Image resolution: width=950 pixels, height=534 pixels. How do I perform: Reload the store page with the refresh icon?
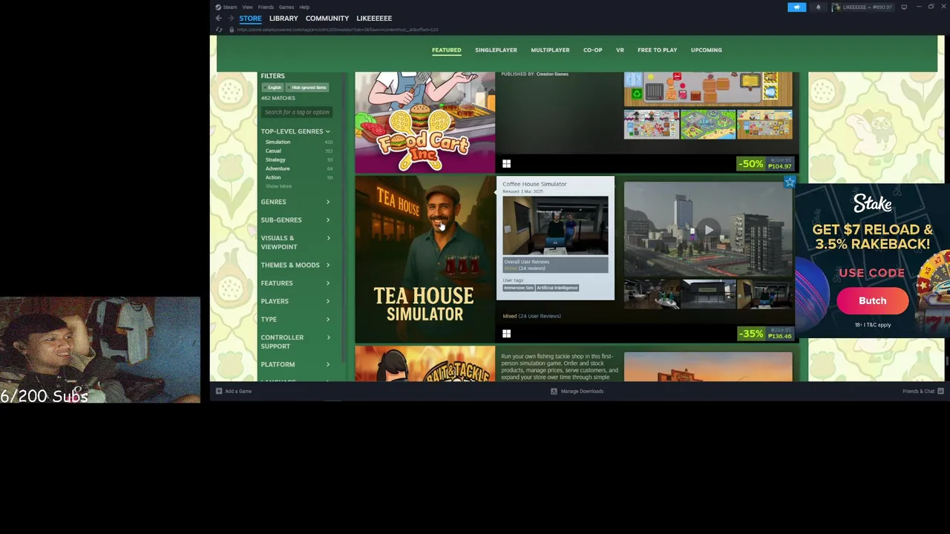pyautogui.click(x=218, y=30)
